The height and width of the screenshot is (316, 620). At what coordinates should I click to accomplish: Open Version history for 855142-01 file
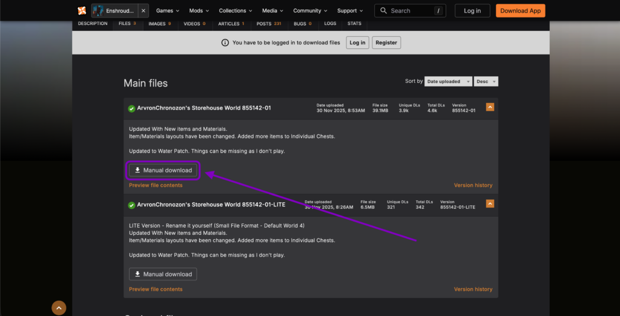pyautogui.click(x=473, y=185)
